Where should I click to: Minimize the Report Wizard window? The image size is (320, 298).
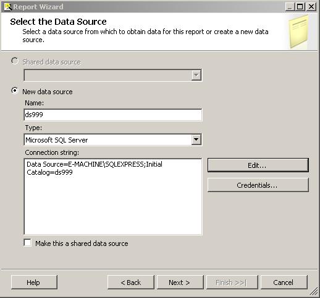[290, 7]
